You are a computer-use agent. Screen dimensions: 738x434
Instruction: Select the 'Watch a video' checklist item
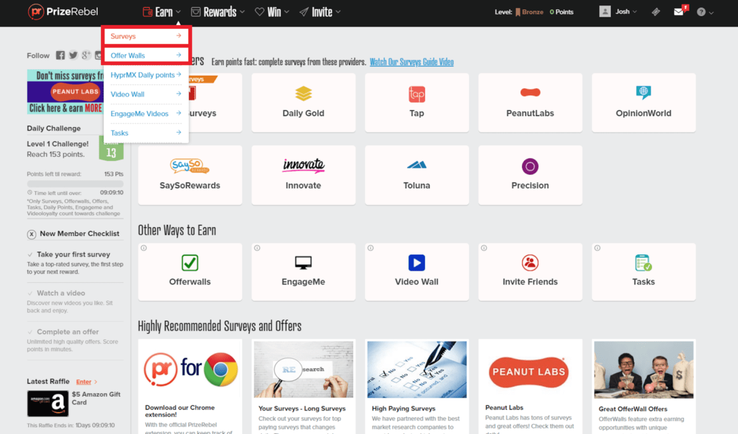point(61,293)
